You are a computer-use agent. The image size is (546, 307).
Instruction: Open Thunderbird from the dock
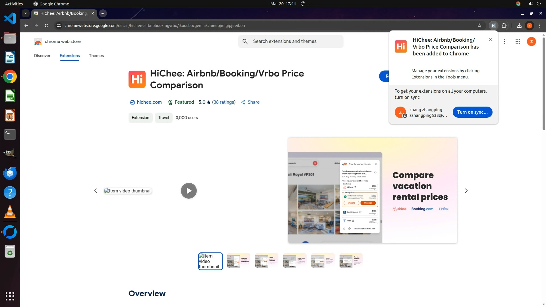pyautogui.click(x=10, y=173)
